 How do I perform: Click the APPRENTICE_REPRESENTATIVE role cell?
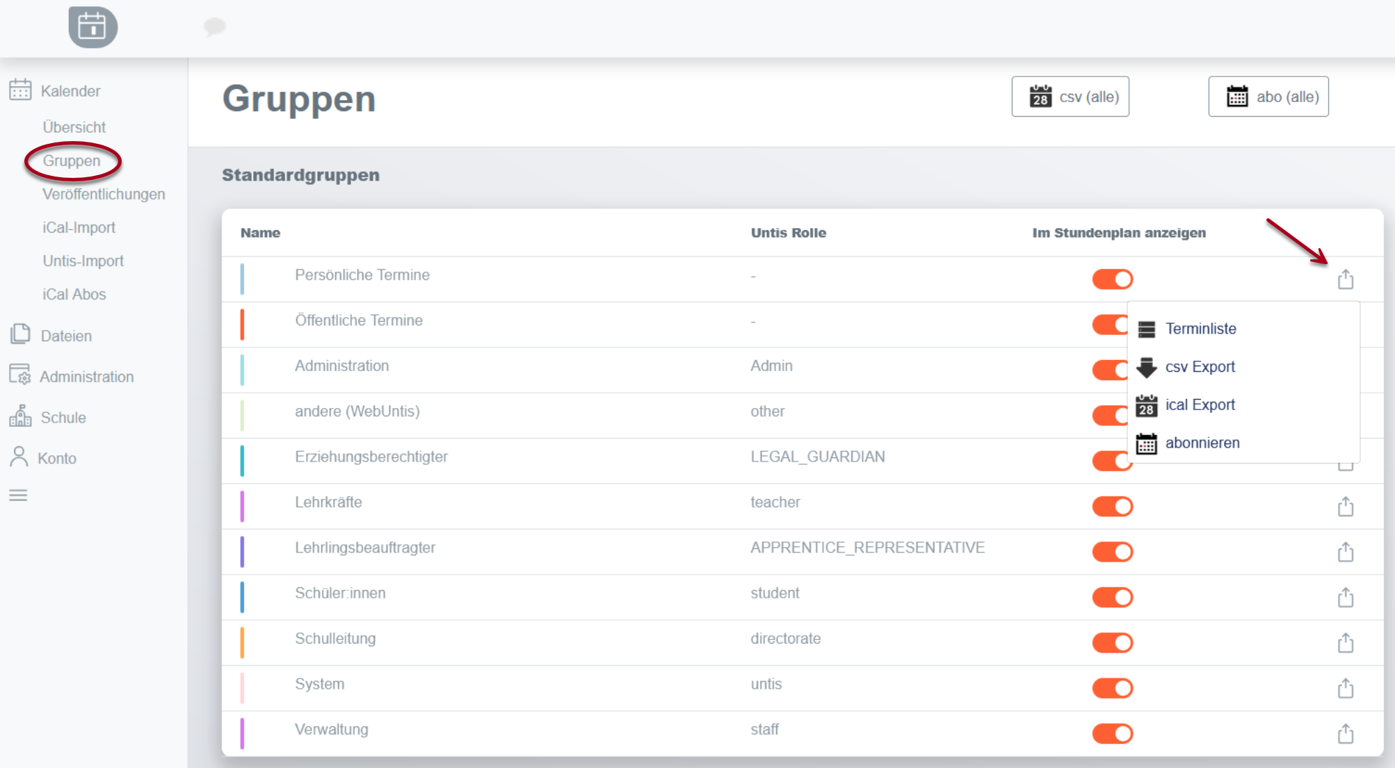pos(867,548)
